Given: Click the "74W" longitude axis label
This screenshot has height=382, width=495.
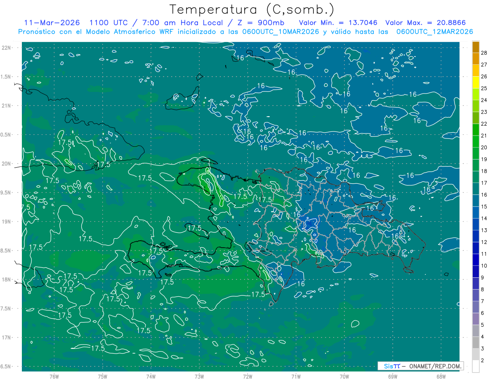Looking at the screenshot, I should click(x=151, y=376).
